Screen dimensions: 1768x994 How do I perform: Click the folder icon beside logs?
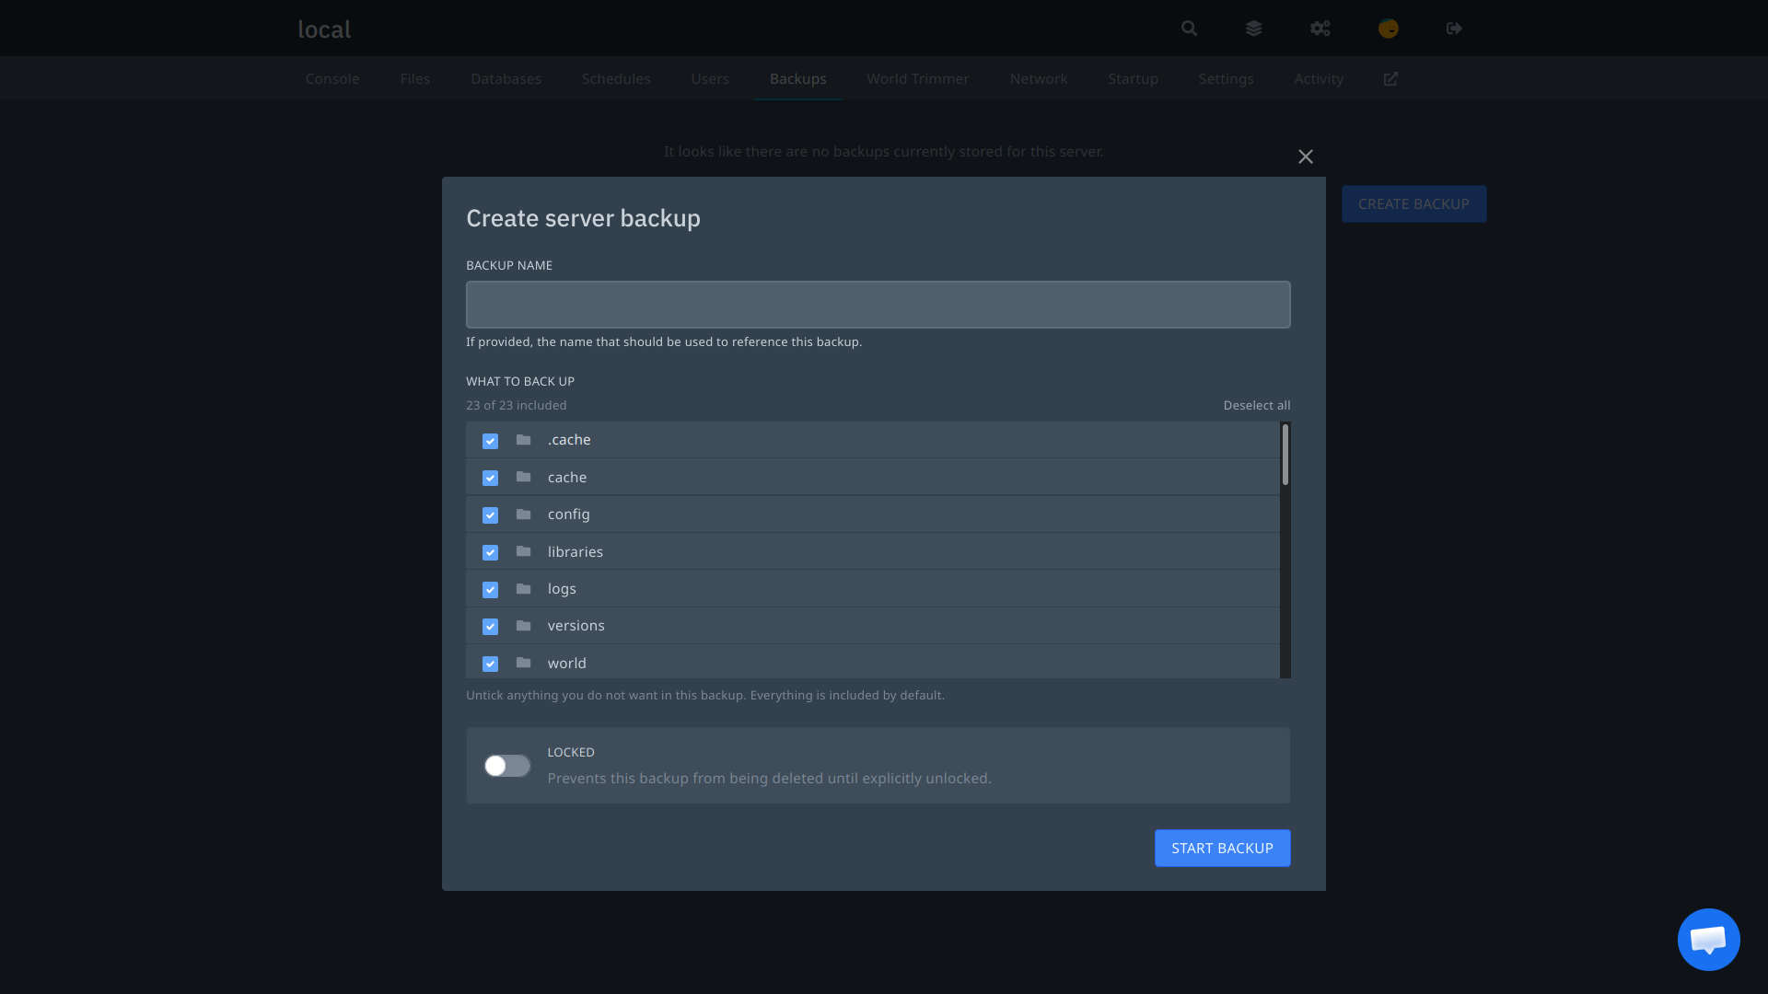point(523,589)
